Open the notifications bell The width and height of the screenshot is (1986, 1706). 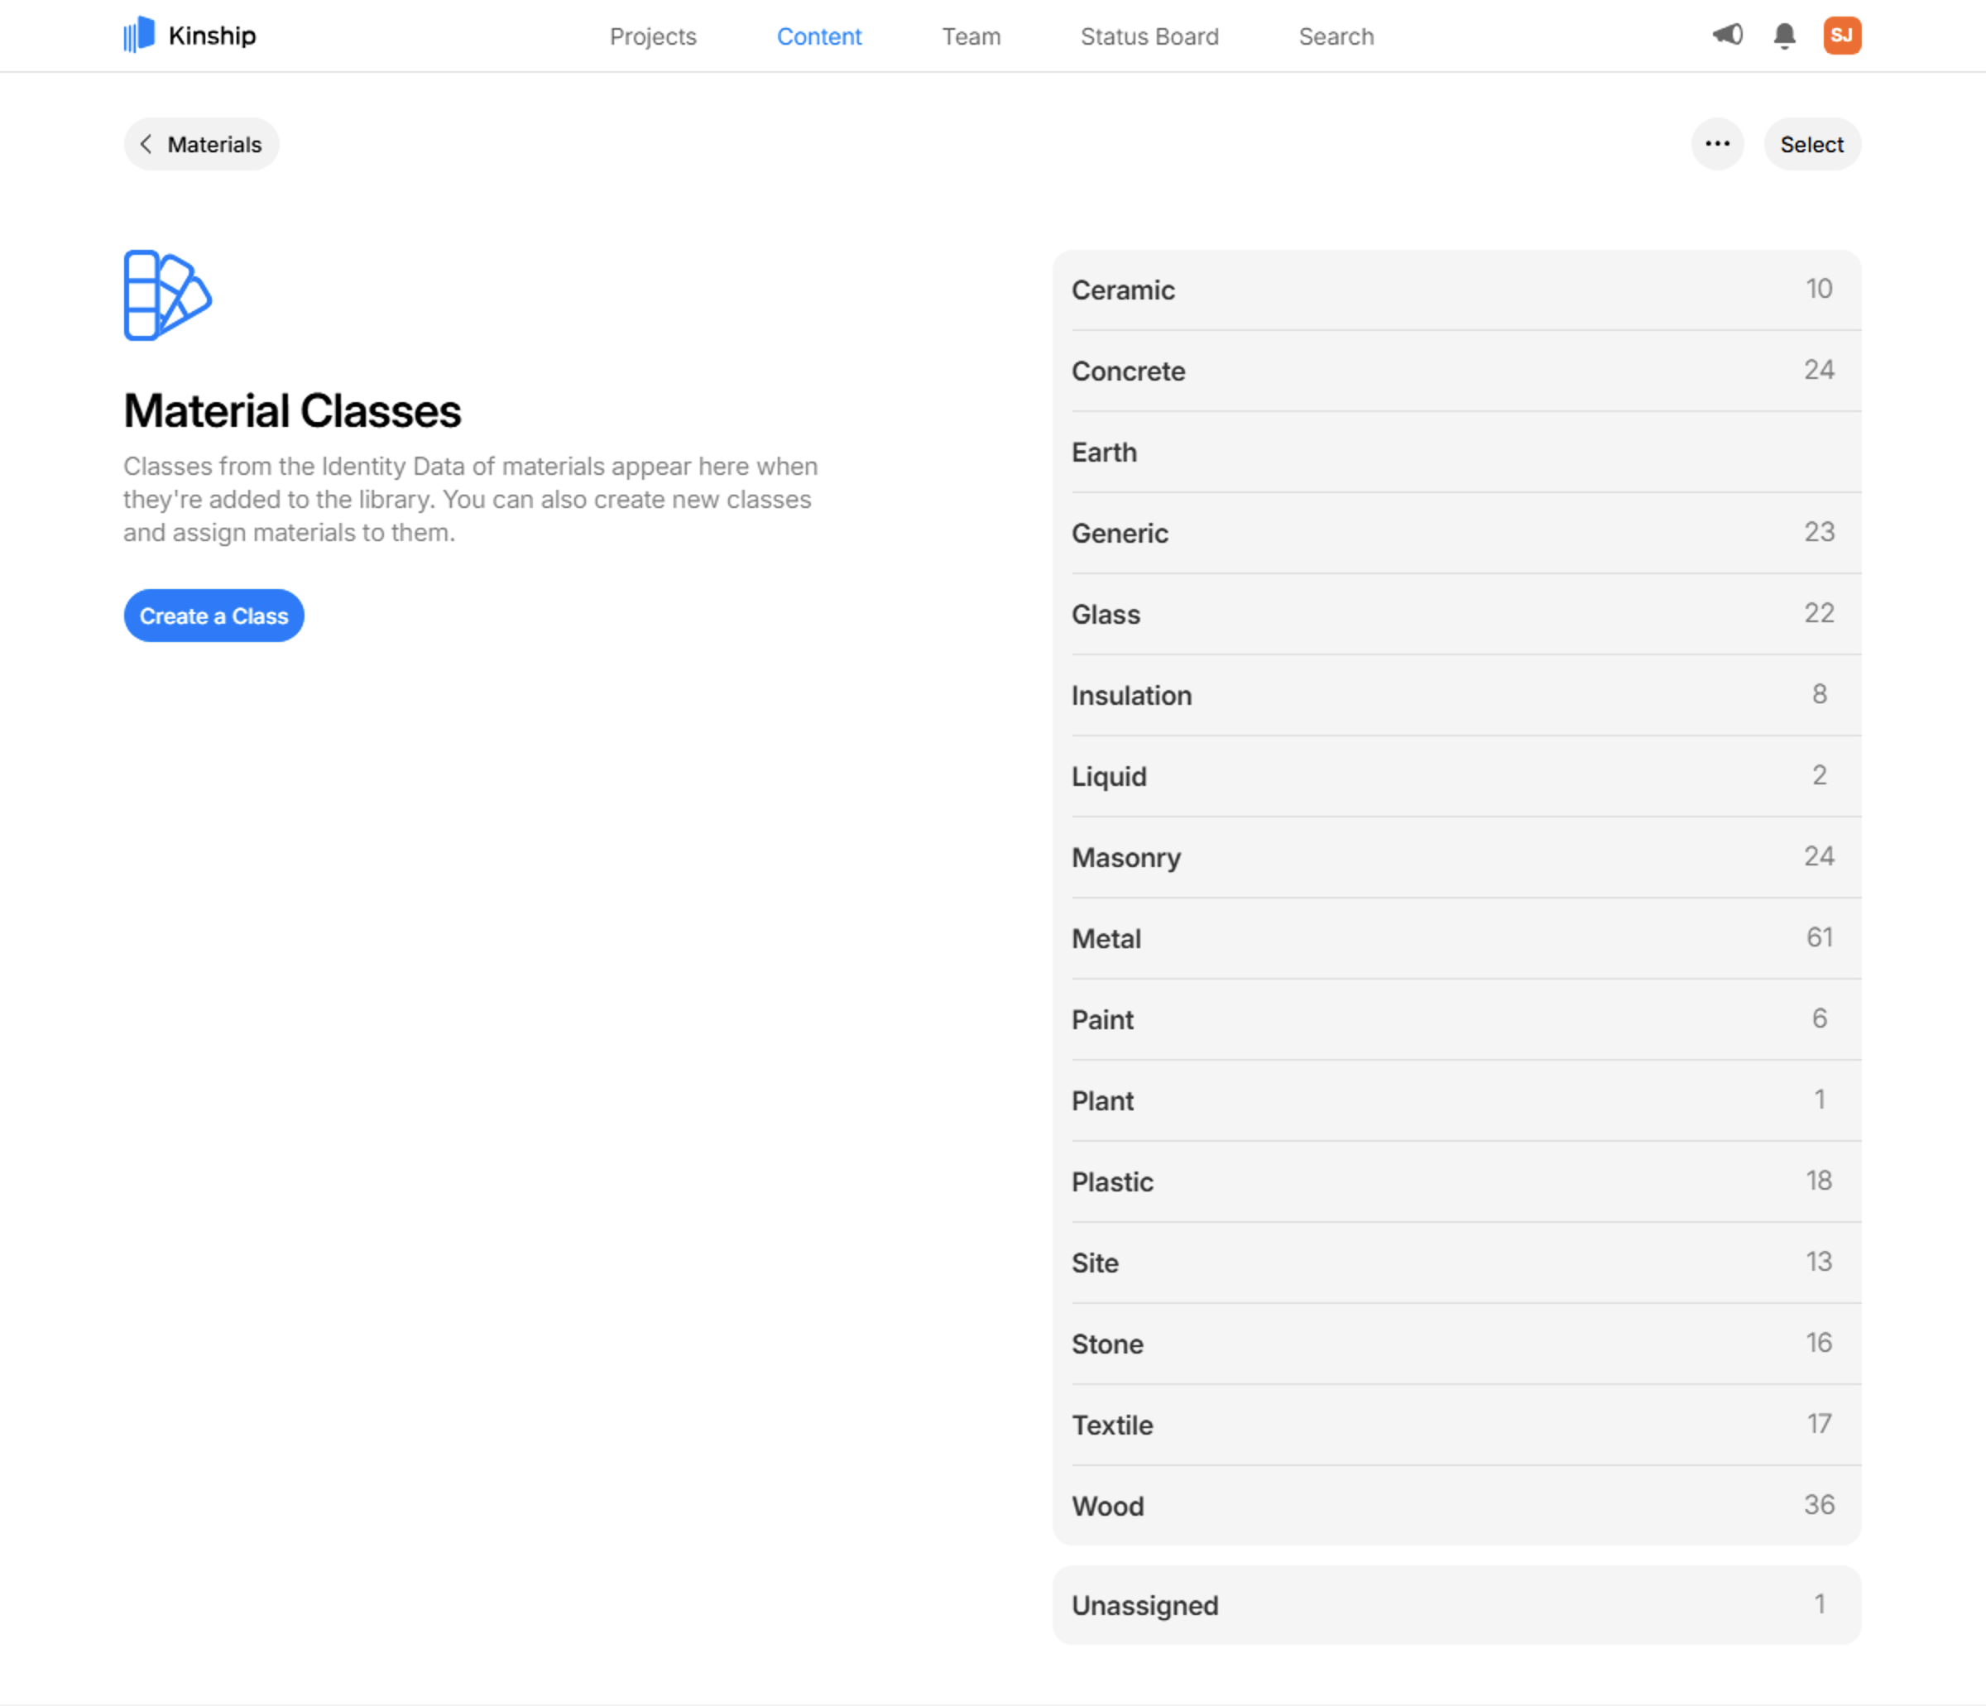(x=1784, y=36)
